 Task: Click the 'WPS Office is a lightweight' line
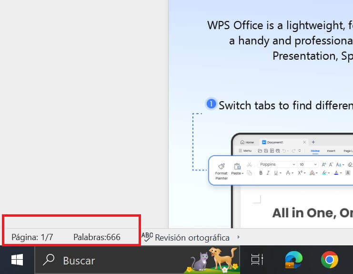click(280, 25)
